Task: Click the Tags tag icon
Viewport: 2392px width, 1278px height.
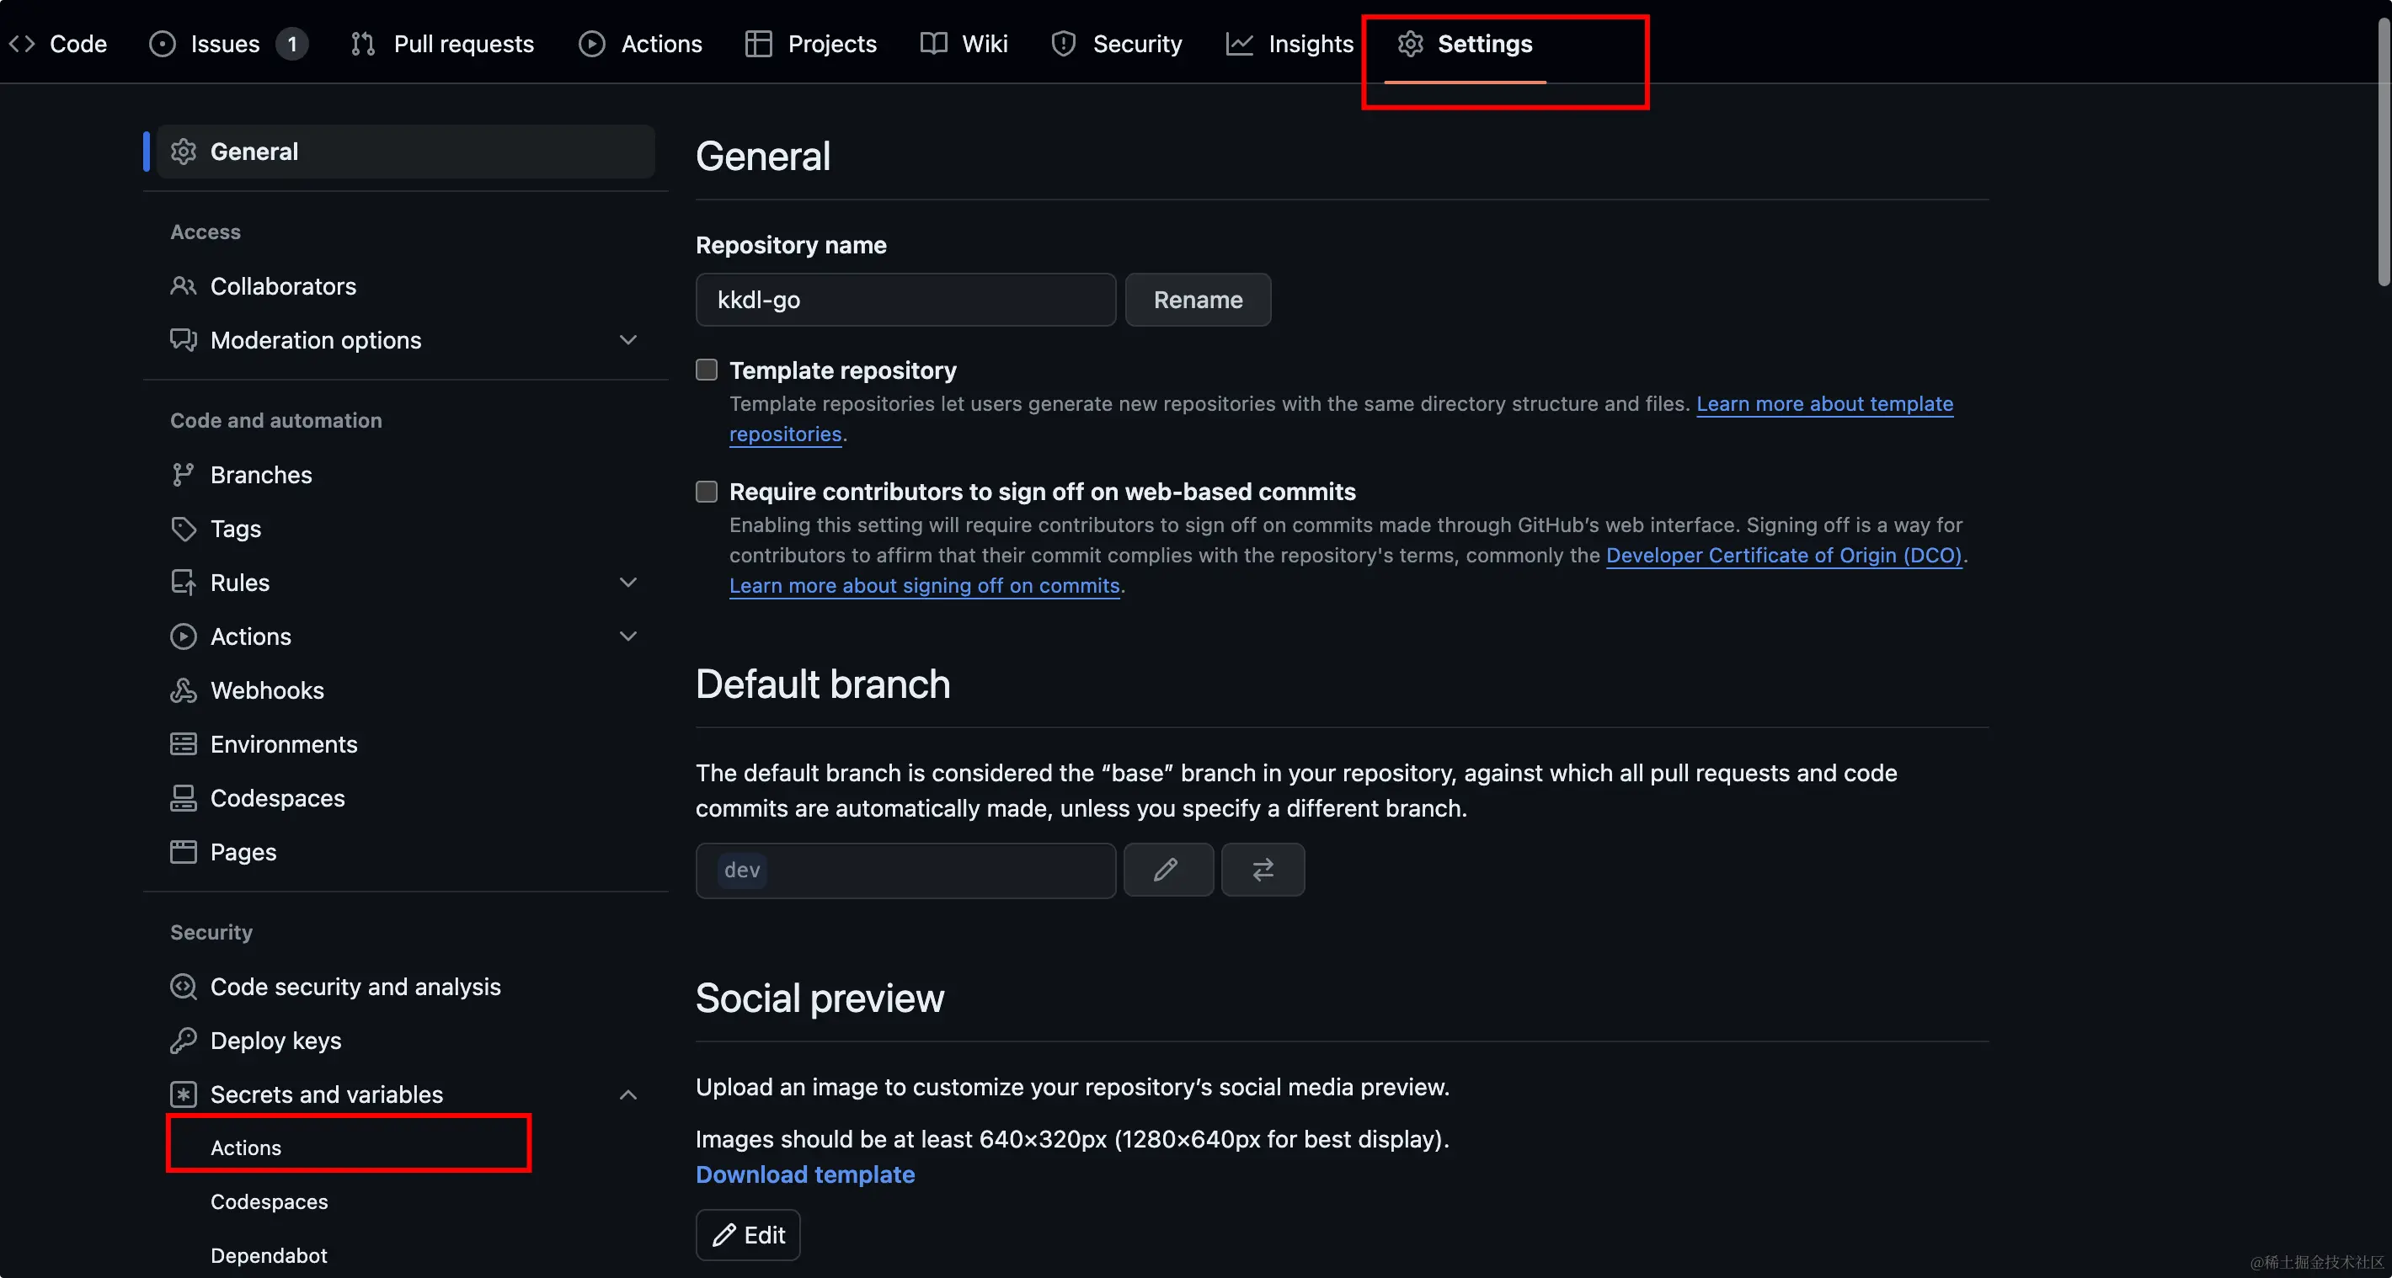Action: coord(184,528)
